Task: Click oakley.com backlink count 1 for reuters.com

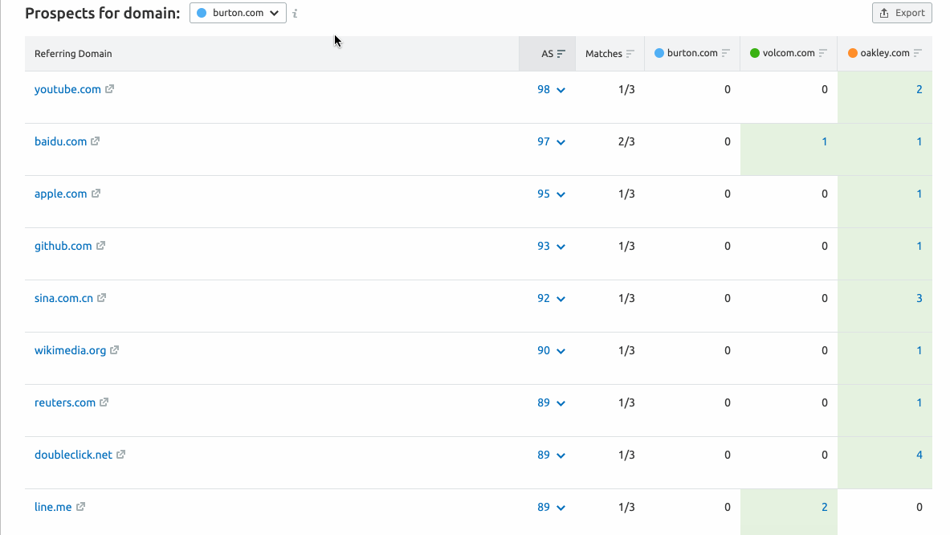Action: coord(919,402)
